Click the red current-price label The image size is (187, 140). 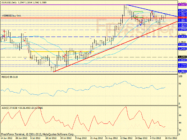pos(182,17)
